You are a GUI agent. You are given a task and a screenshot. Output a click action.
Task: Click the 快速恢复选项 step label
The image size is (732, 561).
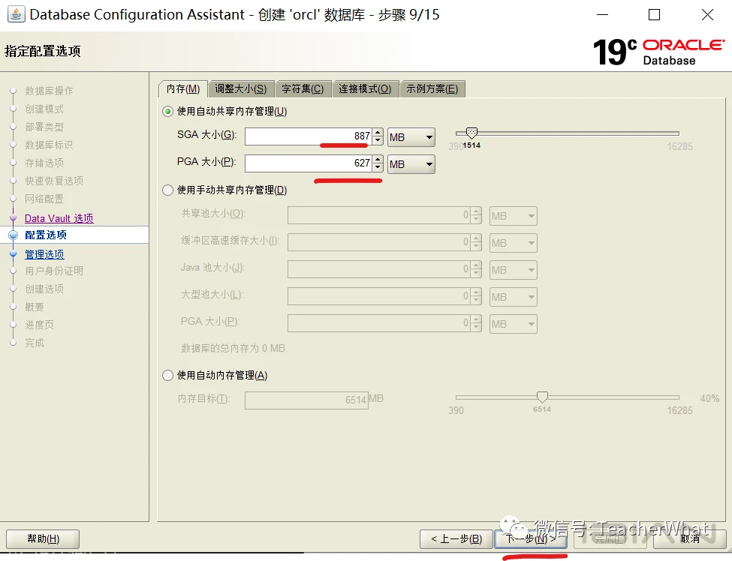point(54,181)
